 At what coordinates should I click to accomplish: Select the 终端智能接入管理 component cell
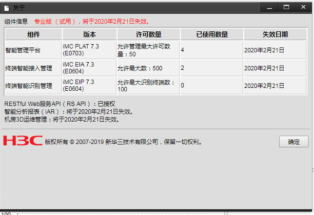coord(33,68)
